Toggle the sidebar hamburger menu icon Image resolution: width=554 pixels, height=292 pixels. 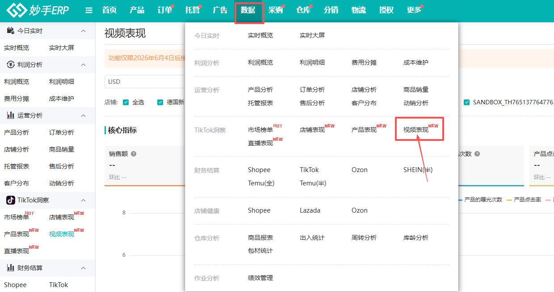click(89, 10)
